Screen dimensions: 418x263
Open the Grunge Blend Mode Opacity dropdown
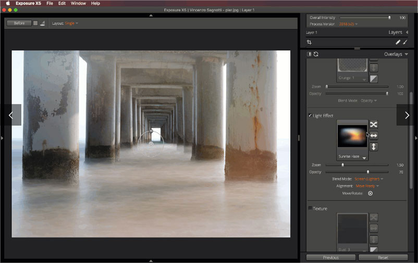368,101
